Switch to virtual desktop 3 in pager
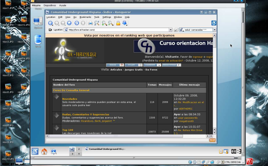The width and height of the screenshot is (268, 166). [x=72, y=154]
